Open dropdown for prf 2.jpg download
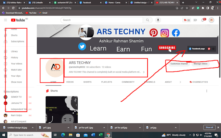This screenshot has height=138, width=221. (x=68, y=128)
